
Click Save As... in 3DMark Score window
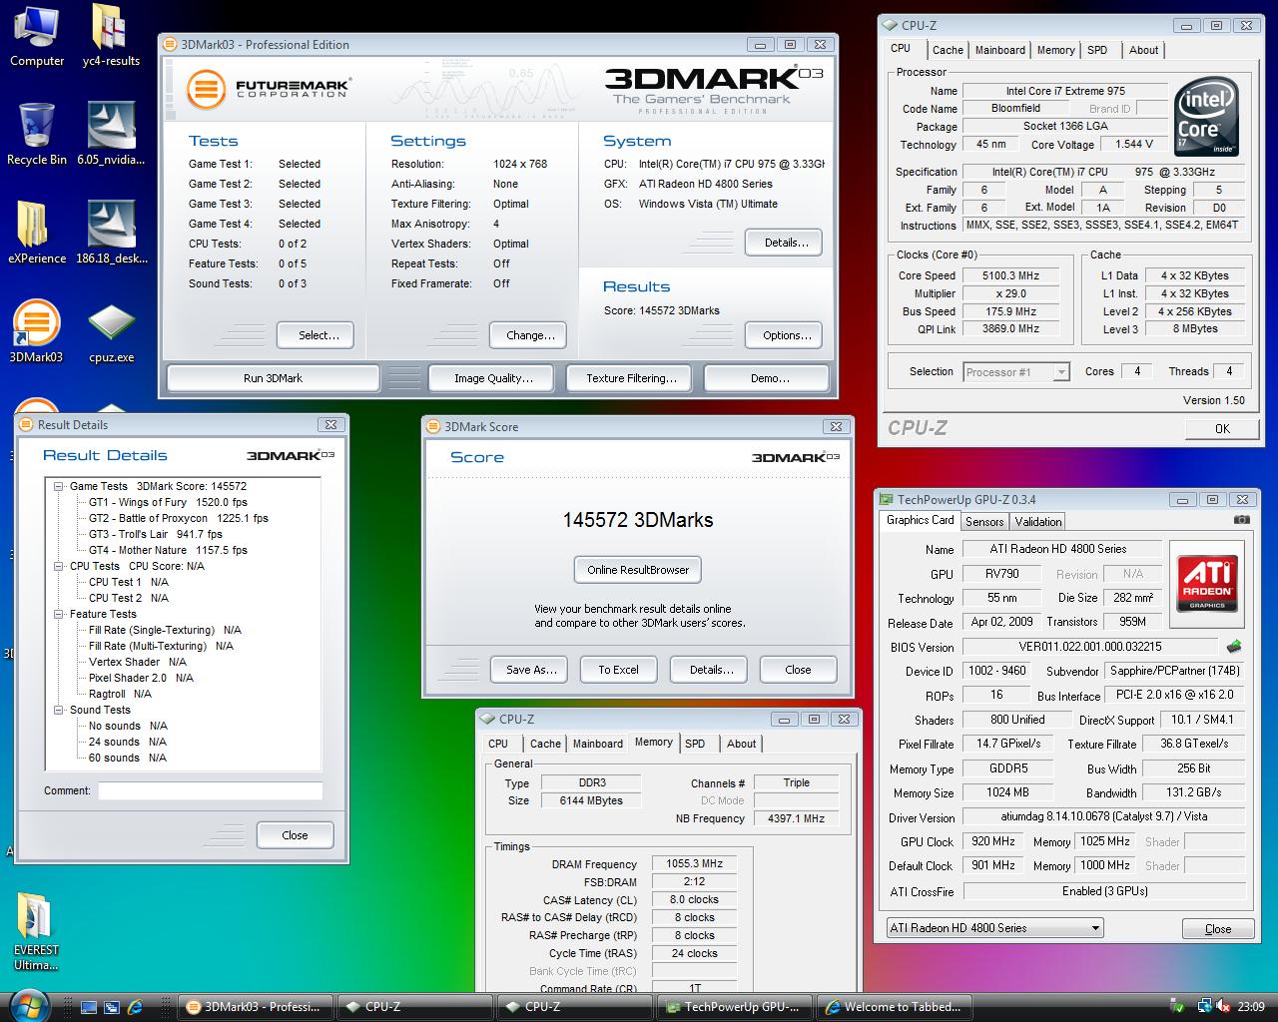(x=530, y=670)
